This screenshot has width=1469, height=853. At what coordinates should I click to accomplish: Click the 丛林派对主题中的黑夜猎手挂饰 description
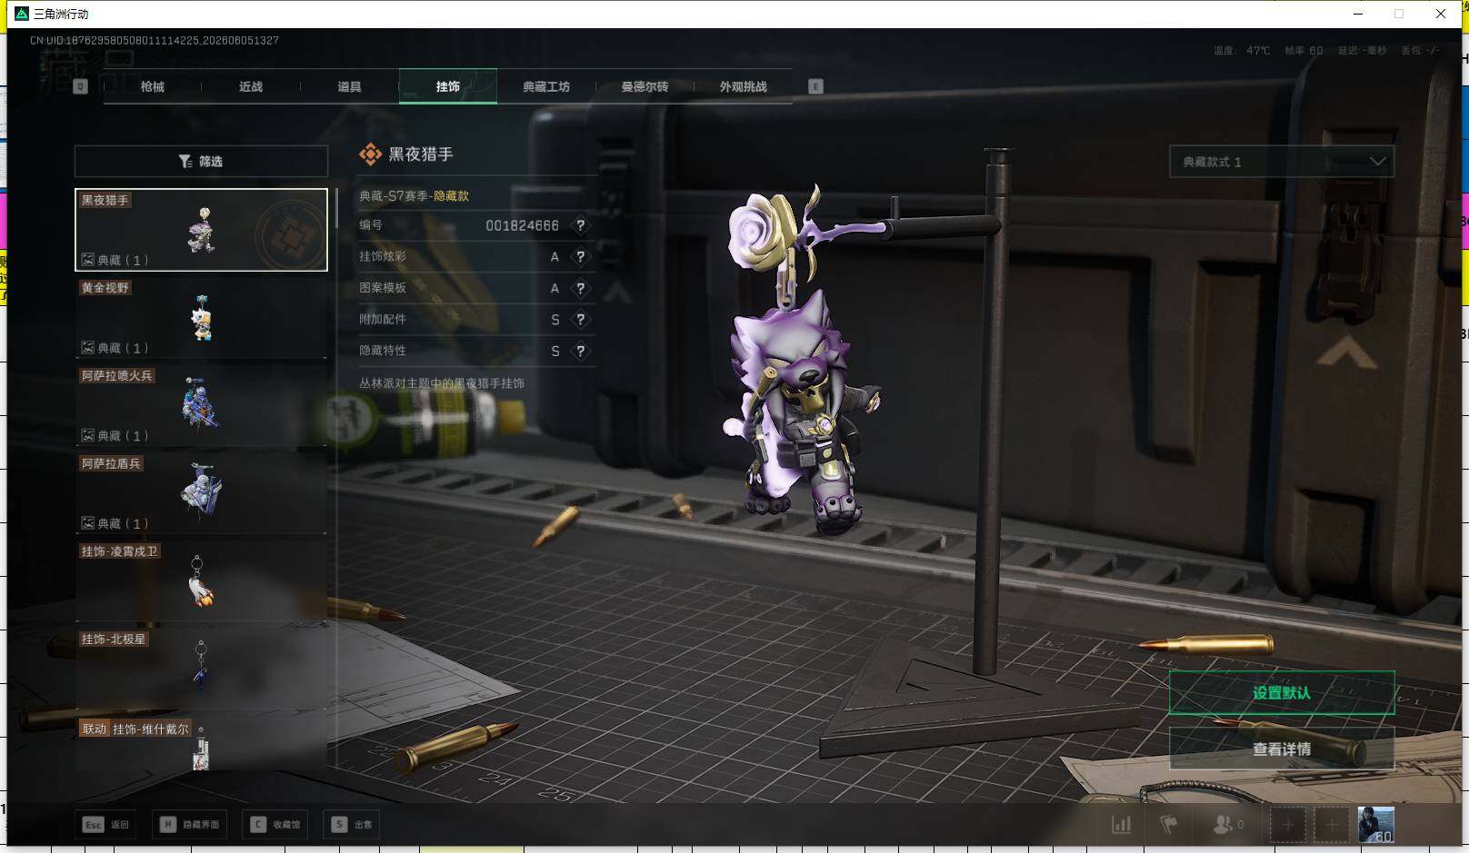(442, 383)
